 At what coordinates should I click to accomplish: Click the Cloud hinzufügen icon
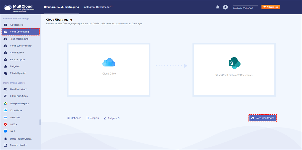5,89
